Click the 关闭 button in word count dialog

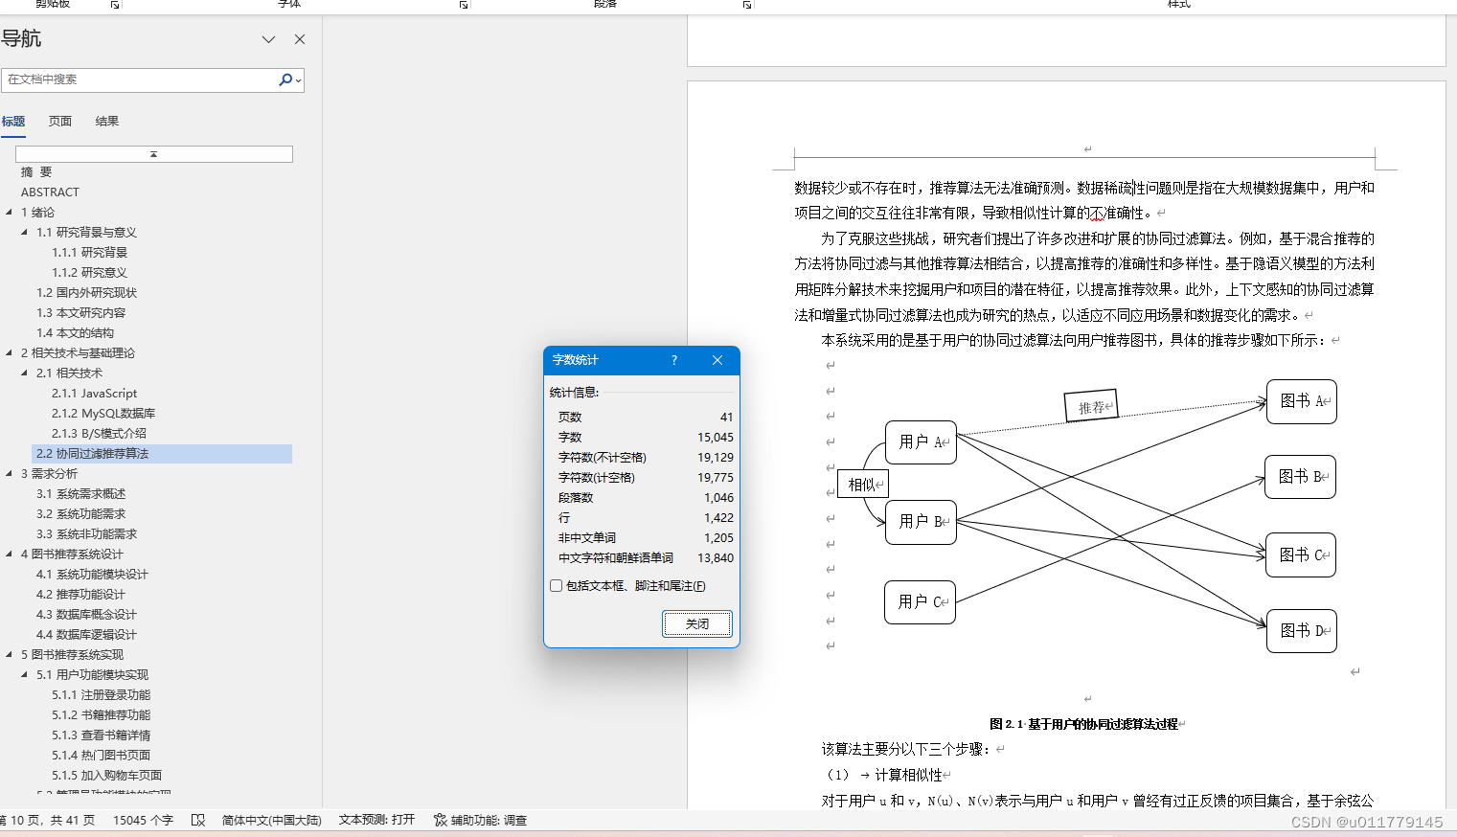[x=697, y=624]
